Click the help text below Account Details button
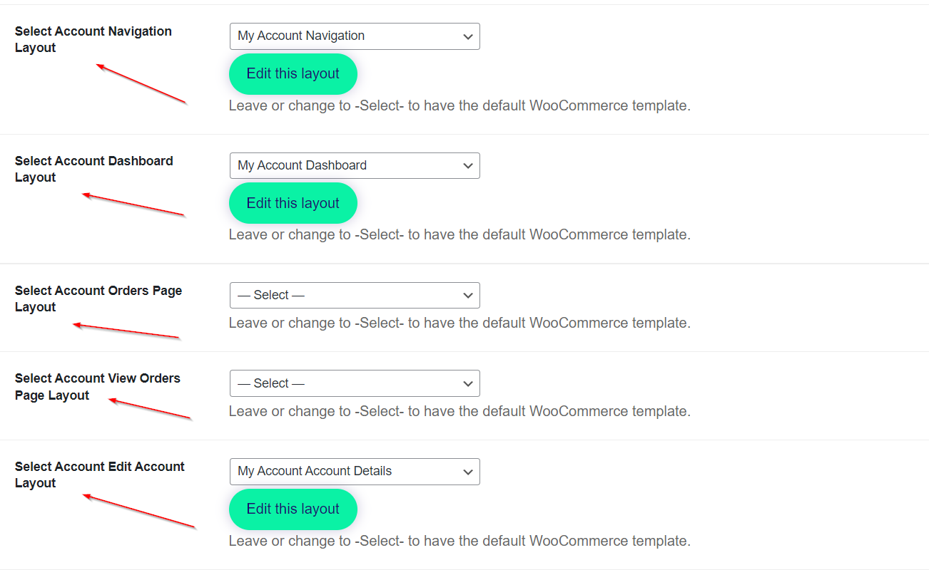The width and height of the screenshot is (929, 570). [460, 541]
